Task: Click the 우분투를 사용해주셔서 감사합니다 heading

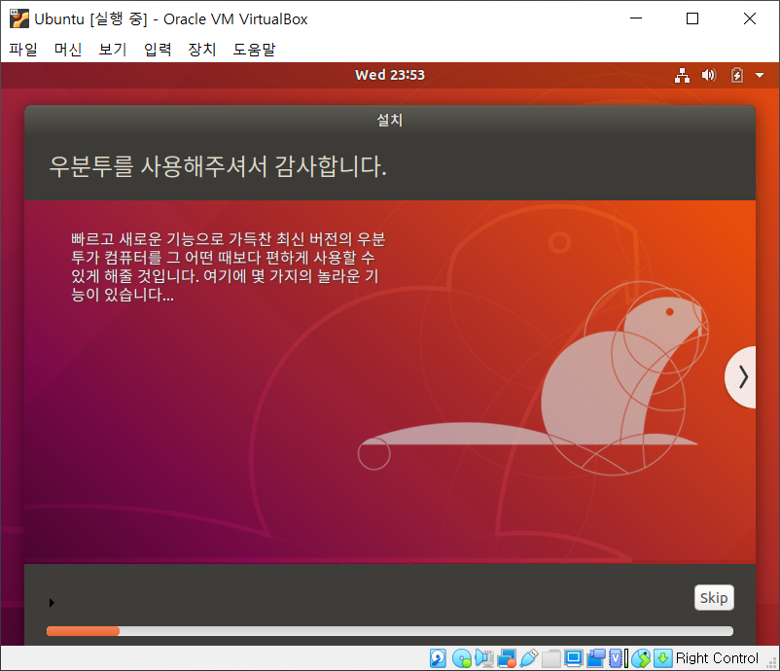Action: coord(218,166)
